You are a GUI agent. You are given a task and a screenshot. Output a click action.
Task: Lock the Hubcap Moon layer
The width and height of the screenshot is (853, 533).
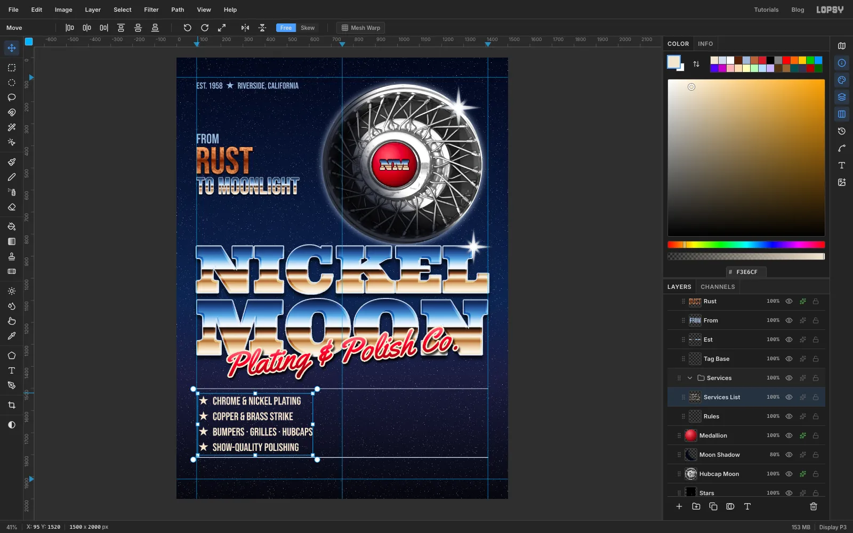(x=816, y=474)
